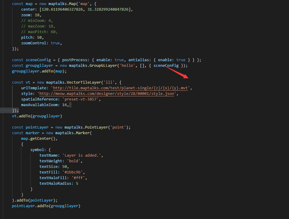Open the style.json URL link
The image size is (289, 219).
107,94
